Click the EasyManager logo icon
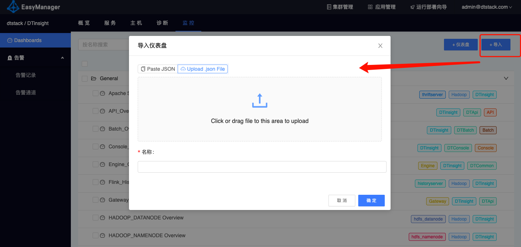 tap(13, 7)
